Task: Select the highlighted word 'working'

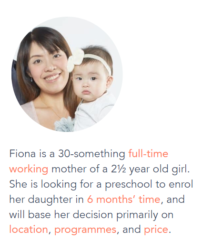Action: point(29,170)
